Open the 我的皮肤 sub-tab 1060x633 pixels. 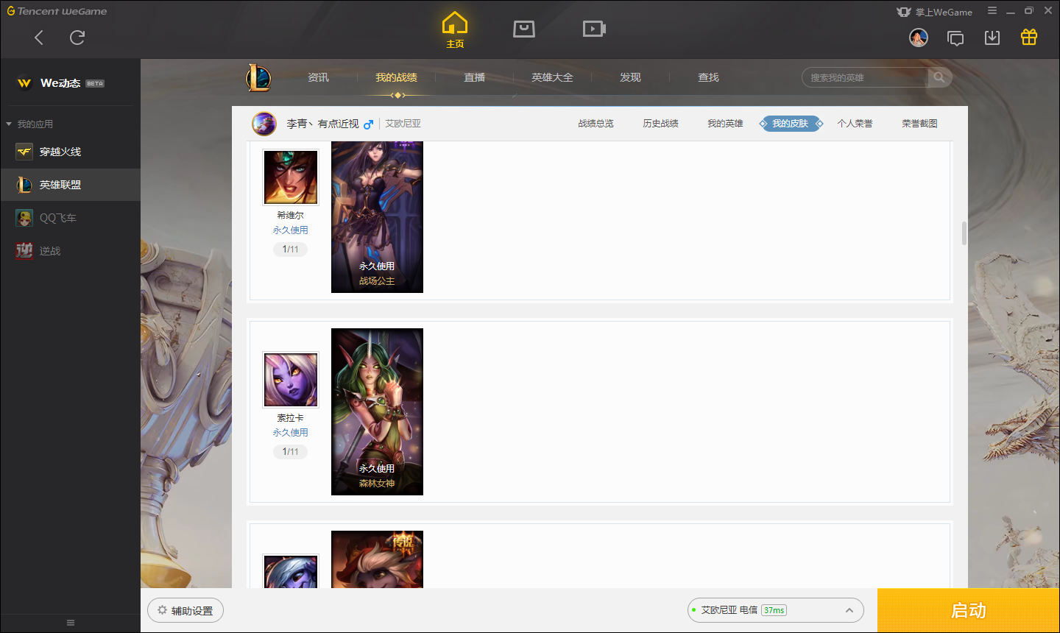(791, 124)
